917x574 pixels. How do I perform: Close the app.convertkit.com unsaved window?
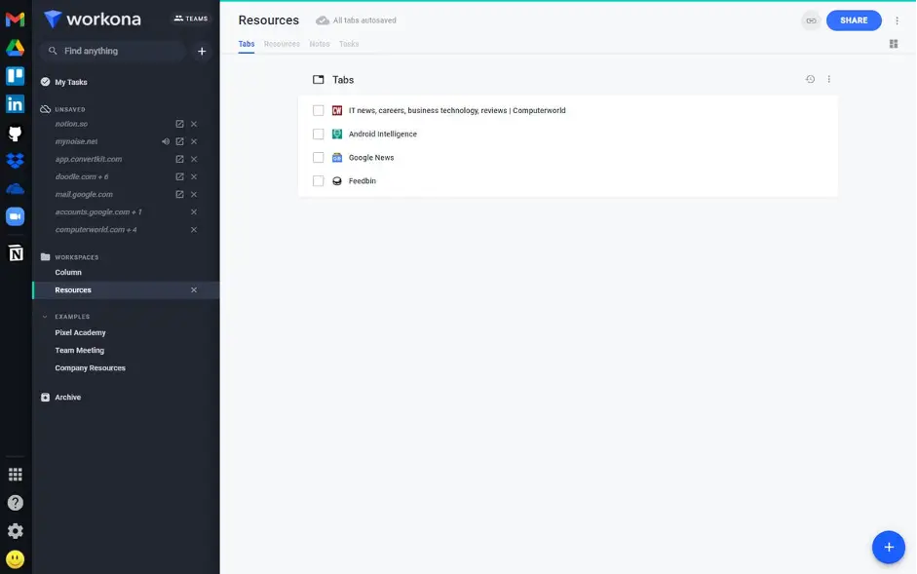pyautogui.click(x=194, y=159)
